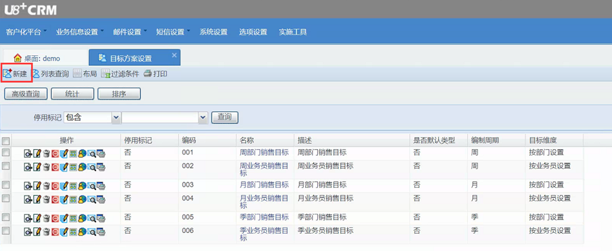
Task: Open the 系统设置 menu
Action: coord(214,32)
